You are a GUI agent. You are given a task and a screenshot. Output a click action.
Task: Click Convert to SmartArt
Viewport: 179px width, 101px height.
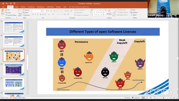coord(81,15)
